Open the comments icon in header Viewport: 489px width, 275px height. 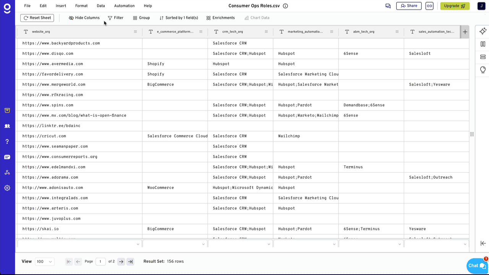tap(388, 6)
